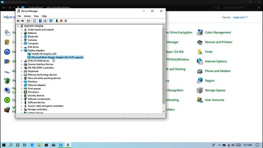The height and width of the screenshot is (148, 263).
Task: Select the Print queues row
Action: [x=34, y=89]
